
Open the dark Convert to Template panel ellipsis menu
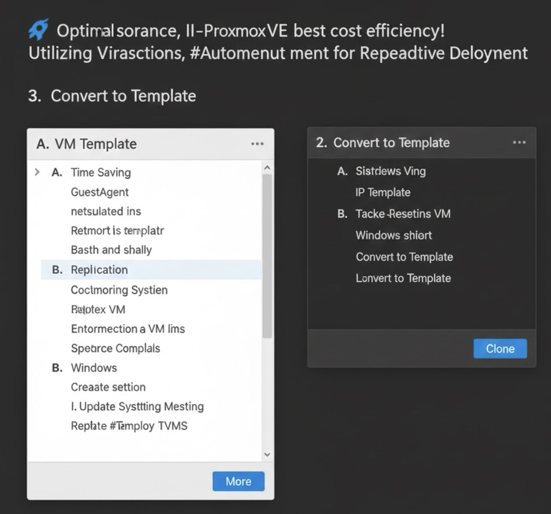click(519, 142)
